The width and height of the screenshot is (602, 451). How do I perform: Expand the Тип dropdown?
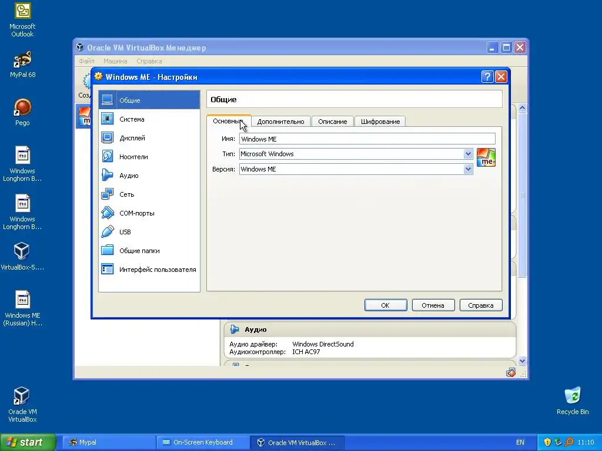(467, 154)
